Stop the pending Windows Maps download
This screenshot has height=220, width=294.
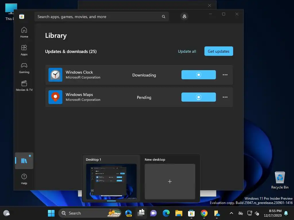click(199, 97)
